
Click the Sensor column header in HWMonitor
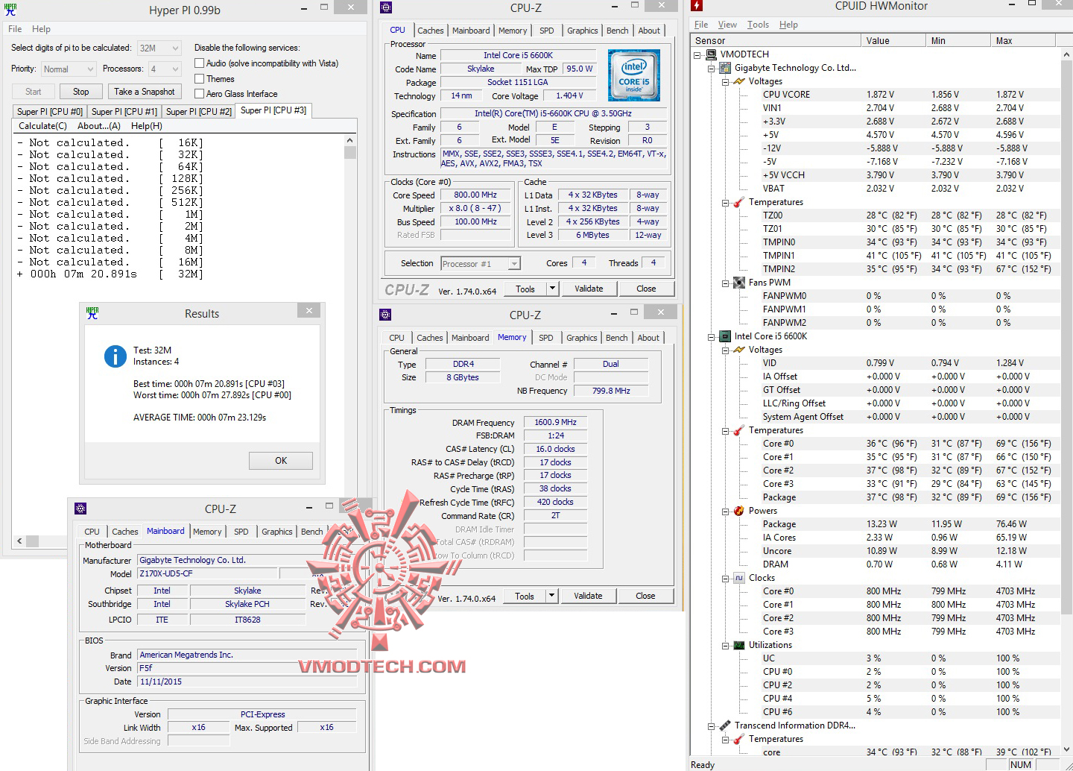point(775,41)
